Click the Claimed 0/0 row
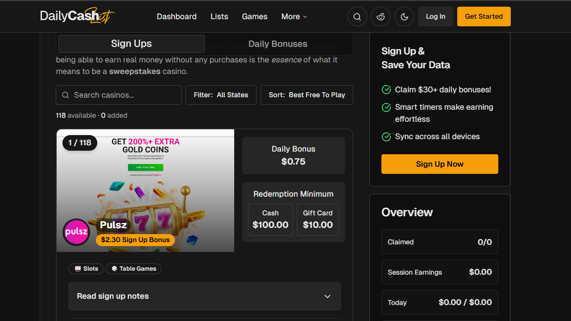The image size is (571, 321). pos(440,242)
